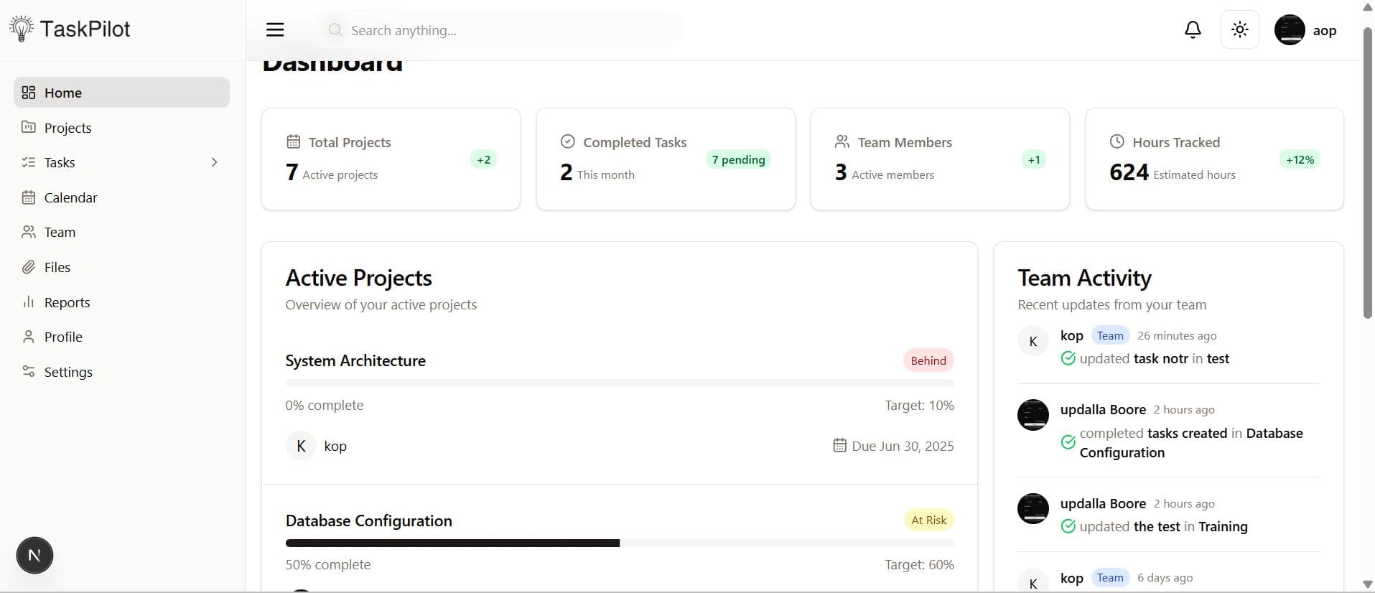Click Team badge next to 26 minutes ago

(x=1110, y=335)
